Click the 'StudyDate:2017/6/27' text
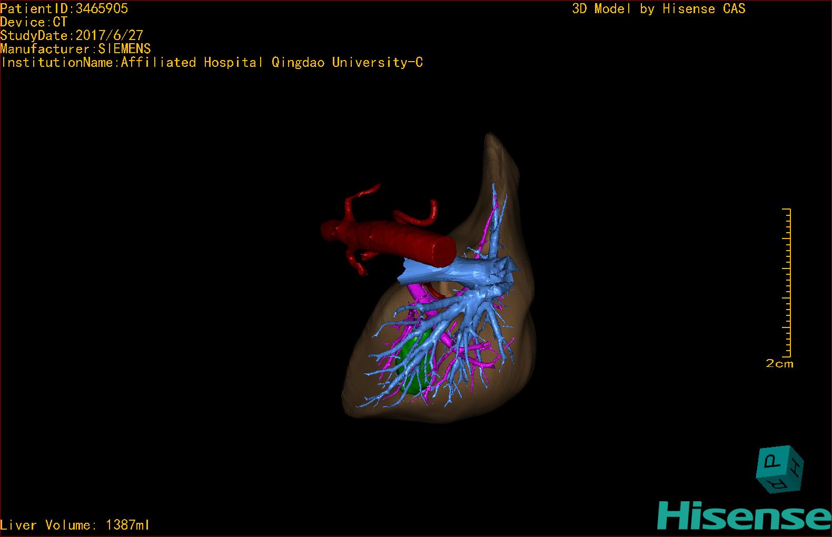 72,35
